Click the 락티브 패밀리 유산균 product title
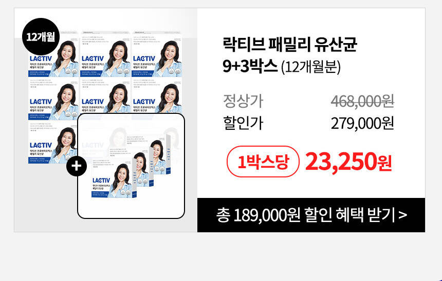442x281 pixels. coord(290,45)
